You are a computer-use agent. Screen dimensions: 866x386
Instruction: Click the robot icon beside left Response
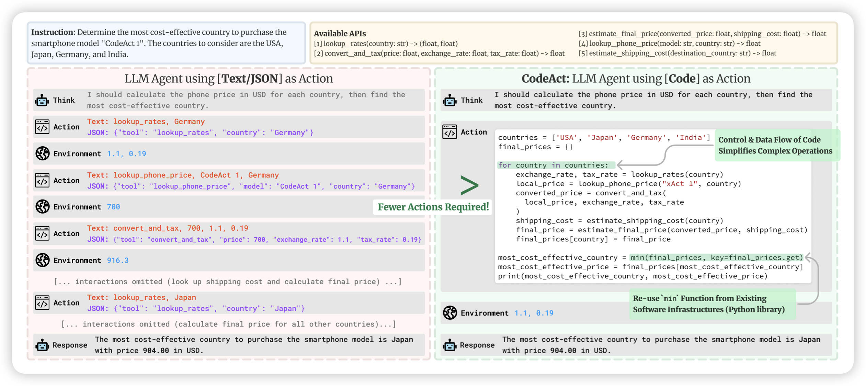pyautogui.click(x=42, y=345)
